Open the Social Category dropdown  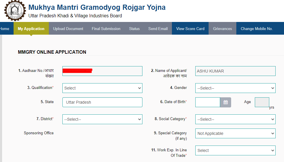(x=235, y=119)
